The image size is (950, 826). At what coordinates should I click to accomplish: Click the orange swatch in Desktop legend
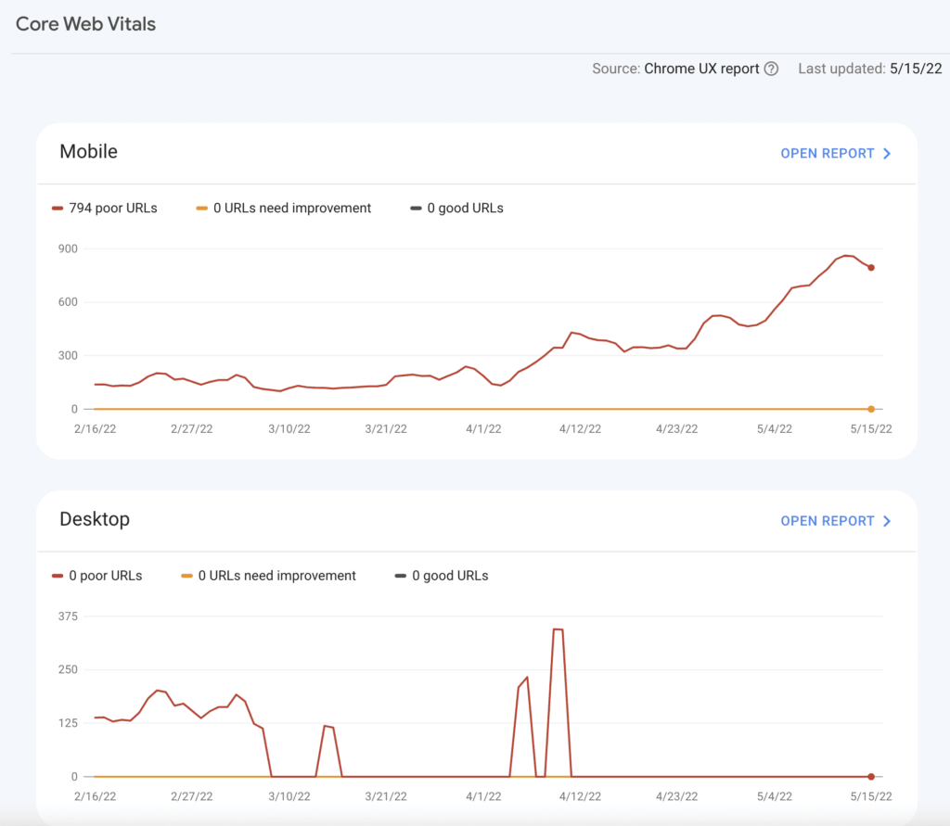[186, 576]
